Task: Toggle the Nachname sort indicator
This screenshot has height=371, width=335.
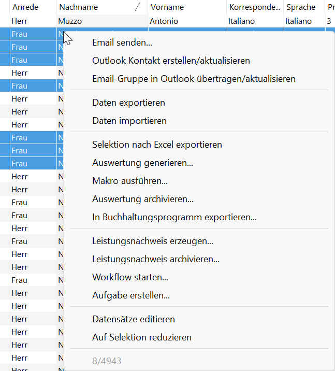Action: coord(138,7)
